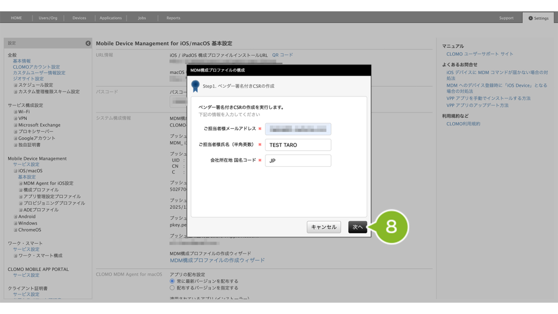Open the Devices menu tab
The width and height of the screenshot is (558, 314).
click(79, 18)
